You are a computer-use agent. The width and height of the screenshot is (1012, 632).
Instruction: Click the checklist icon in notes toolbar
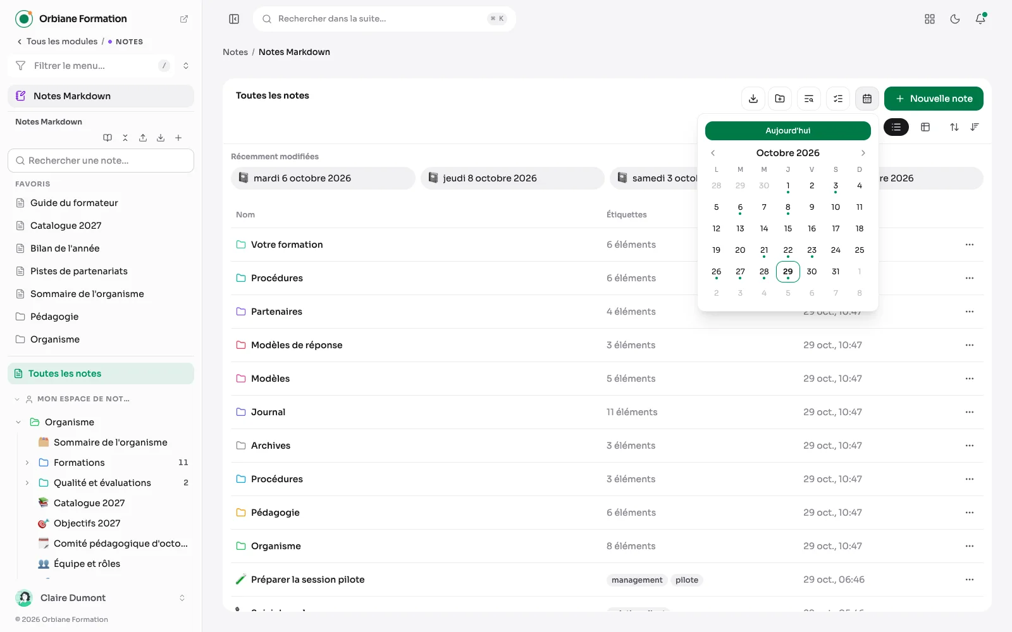pos(838,99)
